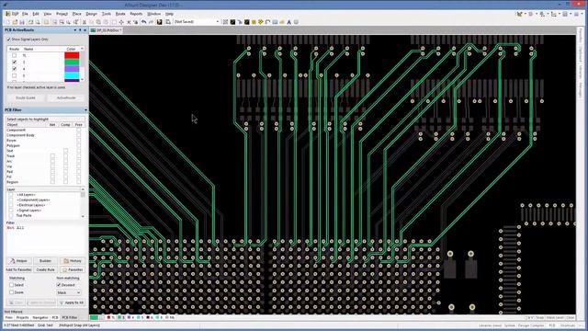This screenshot has height=331, width=588.
Task: Click the Create Rule button
Action: [x=45, y=269]
